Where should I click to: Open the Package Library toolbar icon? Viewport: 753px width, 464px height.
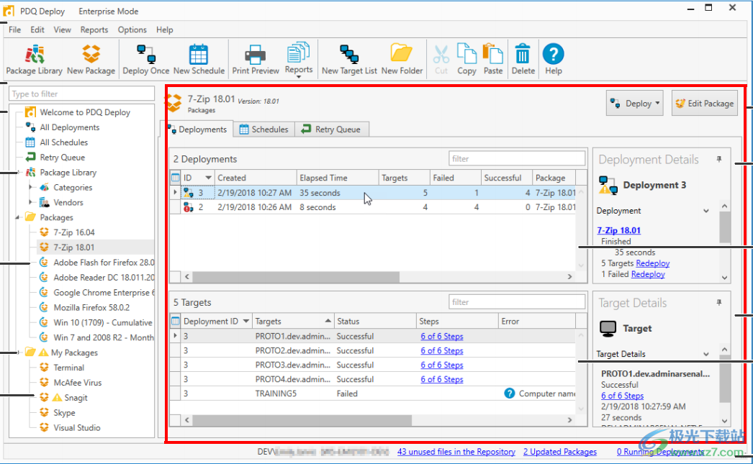(x=34, y=60)
